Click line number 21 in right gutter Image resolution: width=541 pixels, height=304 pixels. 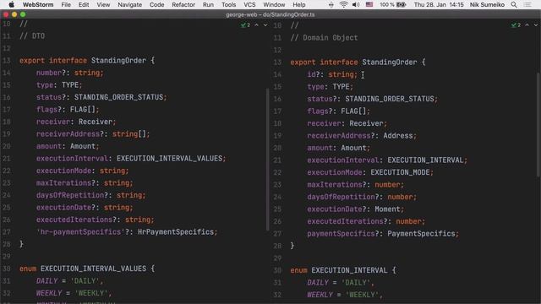click(277, 160)
